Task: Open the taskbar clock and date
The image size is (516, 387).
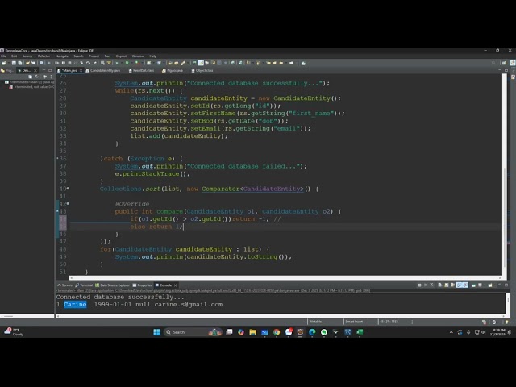Action: (497, 332)
